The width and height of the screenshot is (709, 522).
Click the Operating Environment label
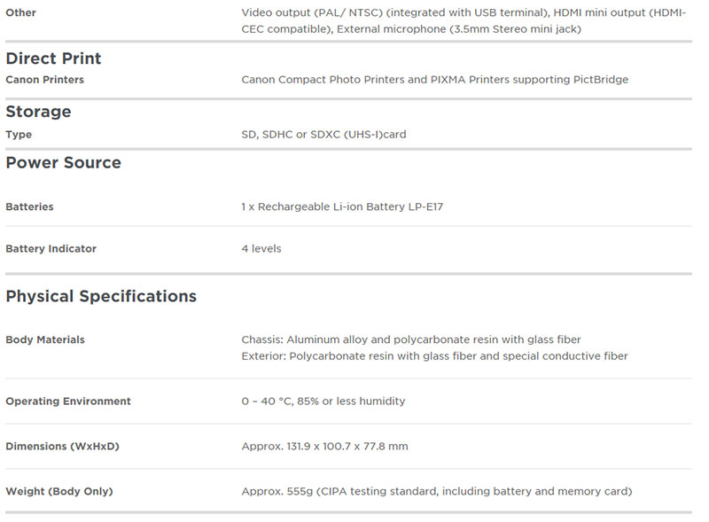click(x=68, y=401)
